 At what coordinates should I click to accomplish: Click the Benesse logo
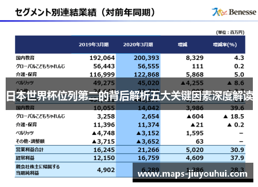coord(234,12)
